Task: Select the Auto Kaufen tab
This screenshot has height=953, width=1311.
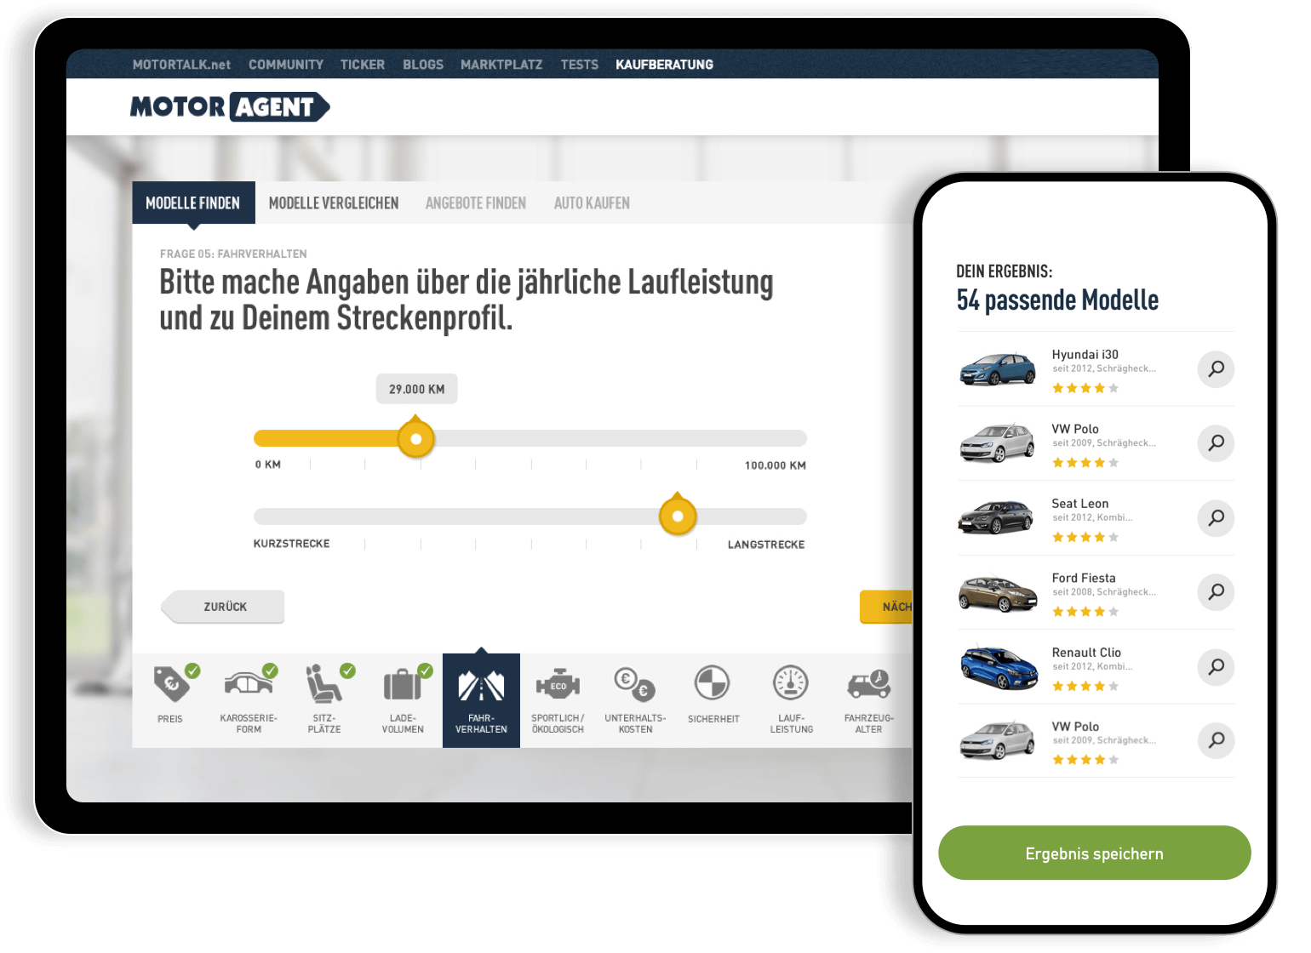Action: point(592,203)
